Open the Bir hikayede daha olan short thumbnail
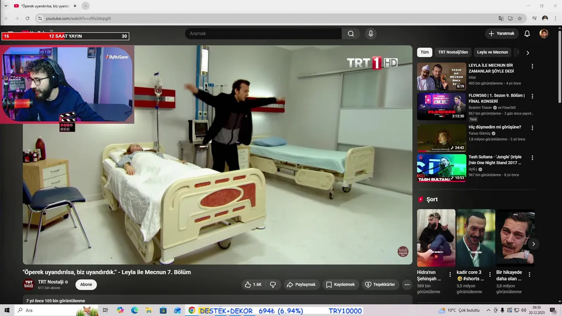 point(515,237)
